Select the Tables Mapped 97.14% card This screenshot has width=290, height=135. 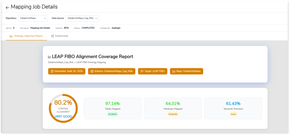coord(112,108)
